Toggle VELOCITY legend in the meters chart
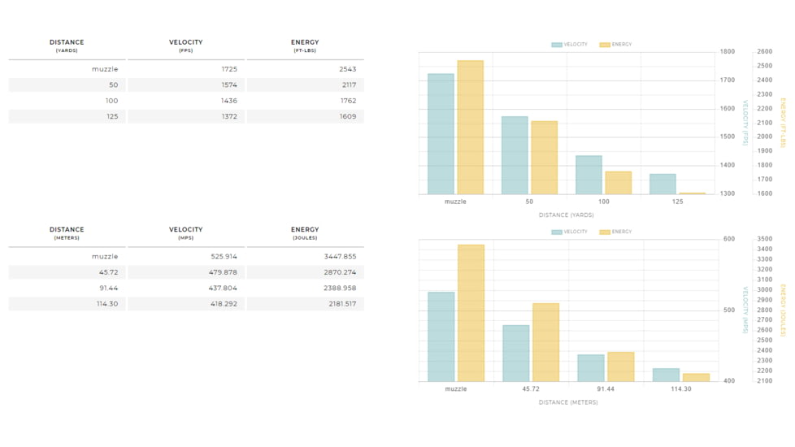 (x=569, y=232)
